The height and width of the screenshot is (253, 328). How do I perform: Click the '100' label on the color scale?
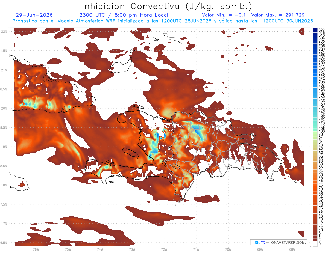pyautogui.click(x=321, y=132)
